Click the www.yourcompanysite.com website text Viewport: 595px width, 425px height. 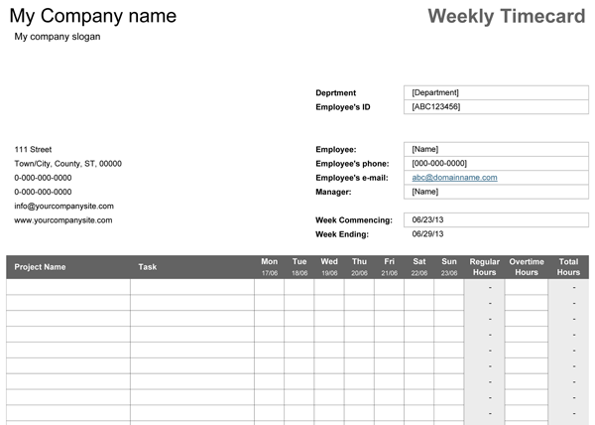(63, 220)
